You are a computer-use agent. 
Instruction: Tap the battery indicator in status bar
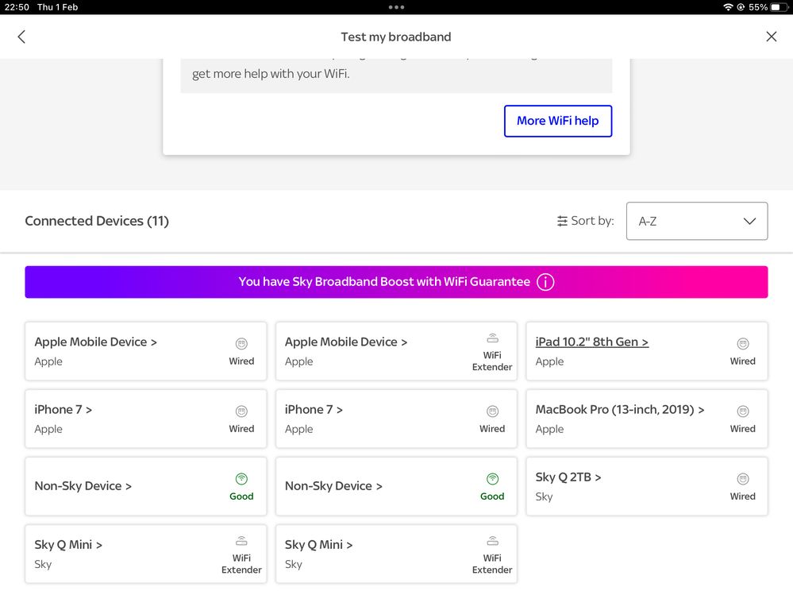[x=775, y=7]
